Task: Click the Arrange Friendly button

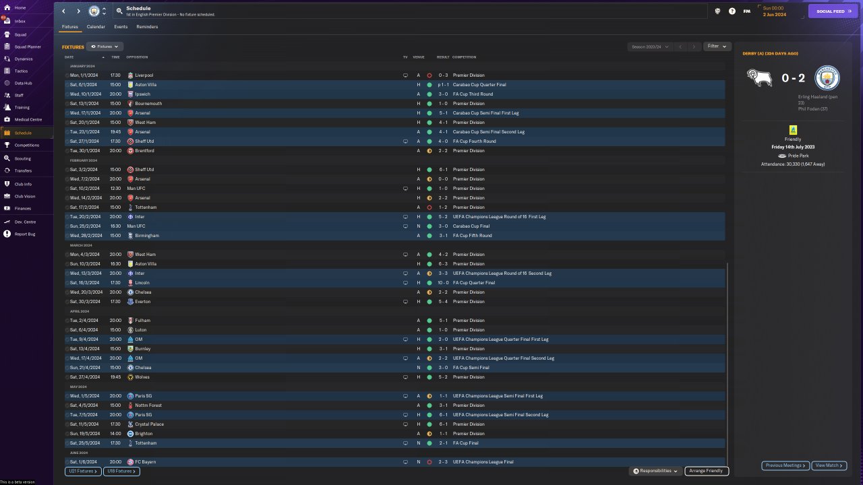Action: click(x=706, y=471)
